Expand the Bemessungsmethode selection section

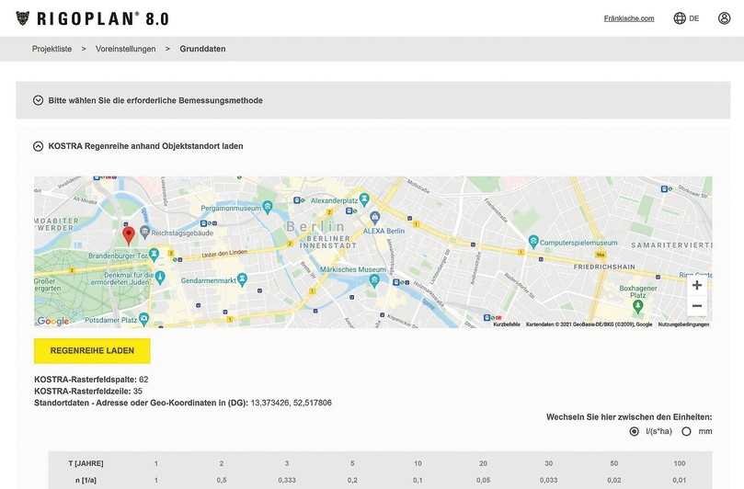(39, 100)
